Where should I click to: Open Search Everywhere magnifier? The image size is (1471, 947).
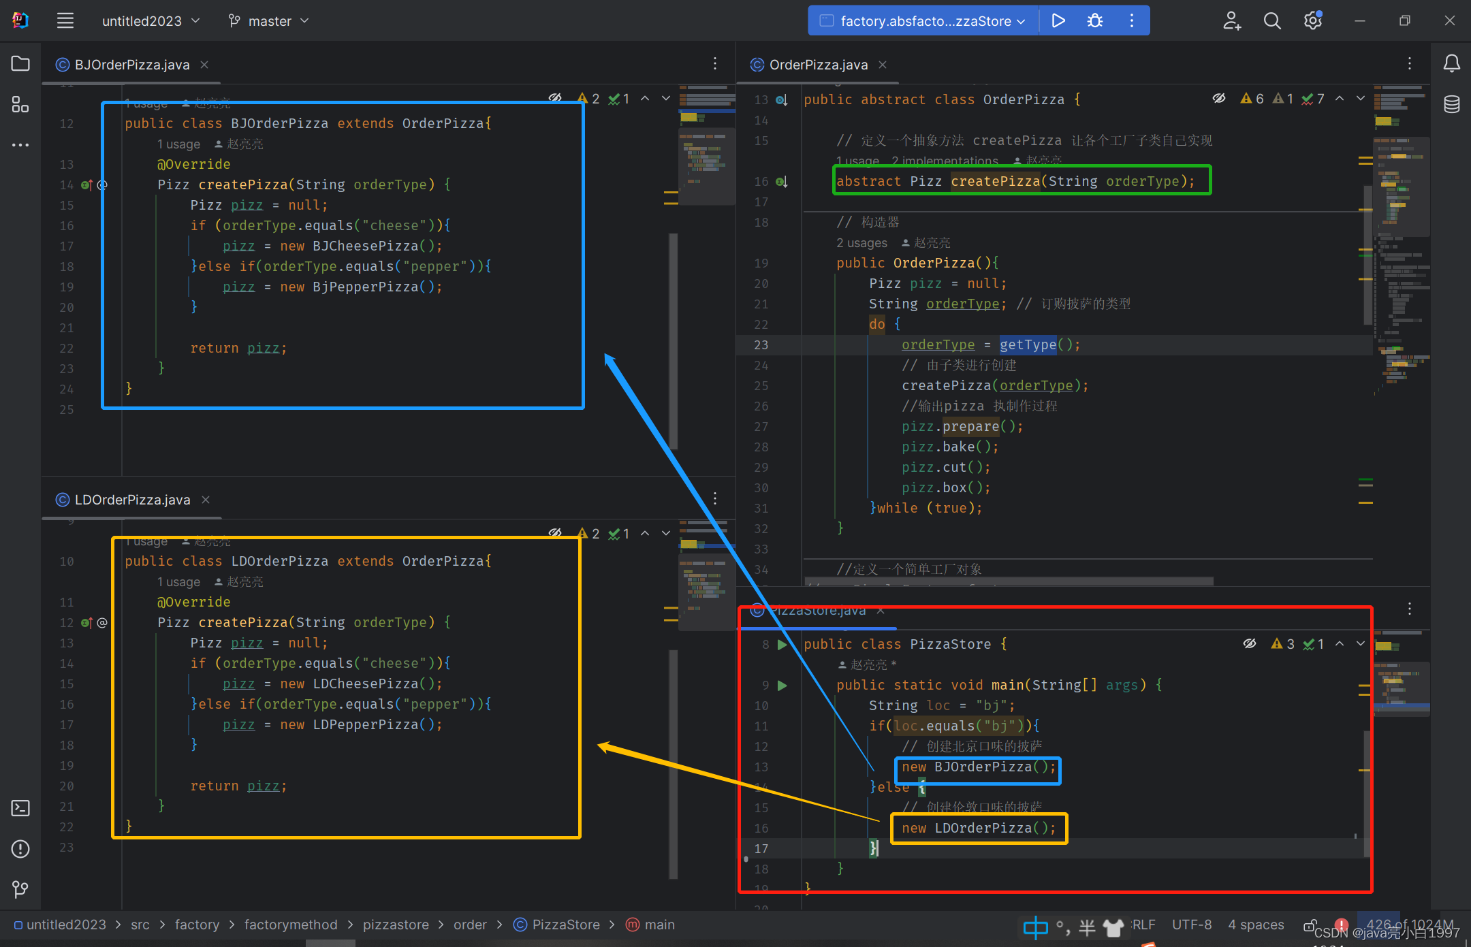coord(1272,21)
